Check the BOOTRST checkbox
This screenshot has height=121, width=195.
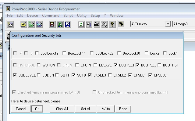click(159, 65)
